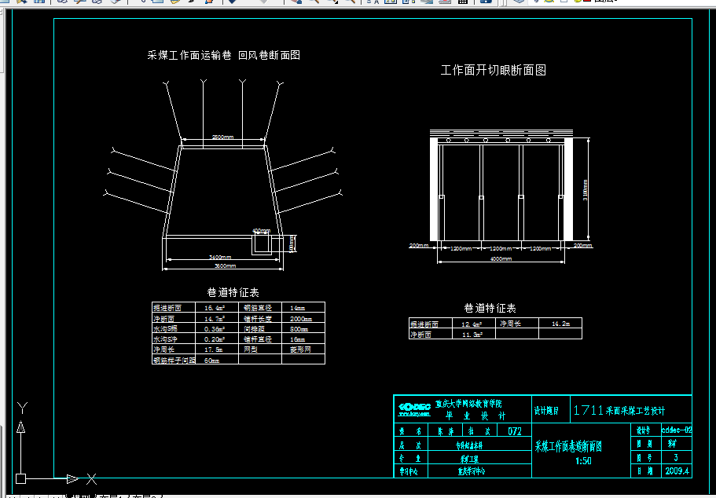Select the 11.3m² value in right table
This screenshot has height=498, width=716.
pos(472,335)
